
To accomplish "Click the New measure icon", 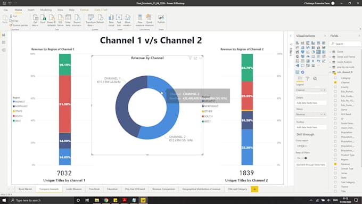I will pyautogui.click(x=140, y=20).
